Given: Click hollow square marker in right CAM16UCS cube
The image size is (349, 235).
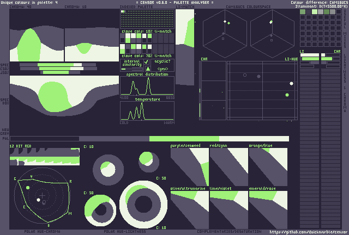Looking at the screenshot, I should coord(272,40).
